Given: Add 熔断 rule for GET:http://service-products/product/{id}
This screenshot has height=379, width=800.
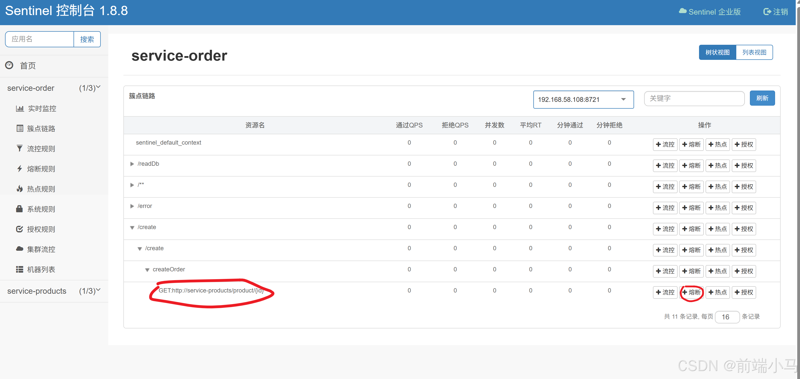Looking at the screenshot, I should click(x=691, y=292).
